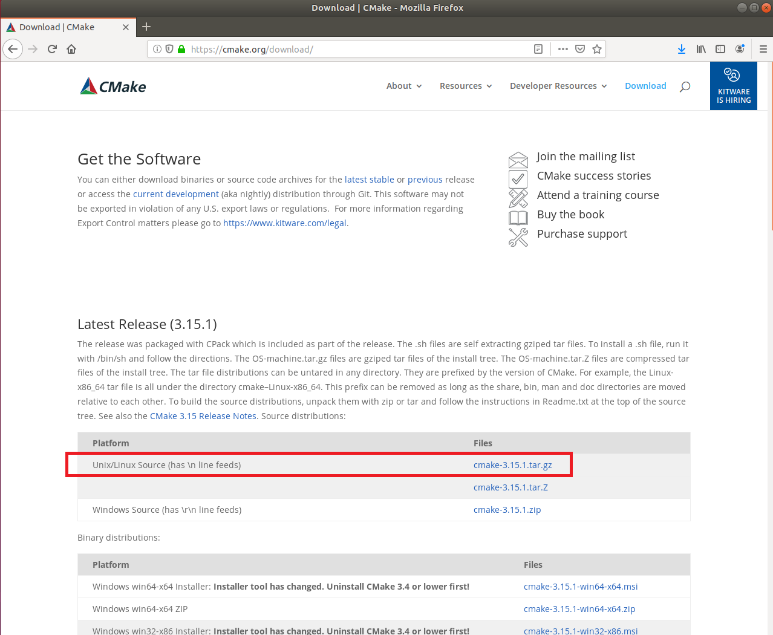Open the tracking protection shield icon
Image resolution: width=773 pixels, height=635 pixels.
[169, 49]
